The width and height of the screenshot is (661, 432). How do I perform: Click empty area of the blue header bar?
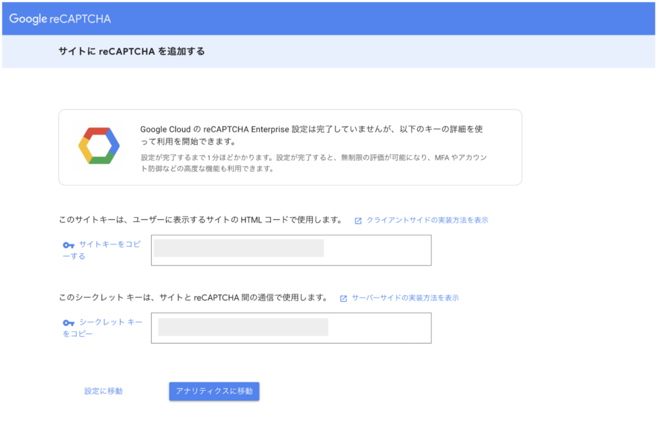pyautogui.click(x=387, y=19)
